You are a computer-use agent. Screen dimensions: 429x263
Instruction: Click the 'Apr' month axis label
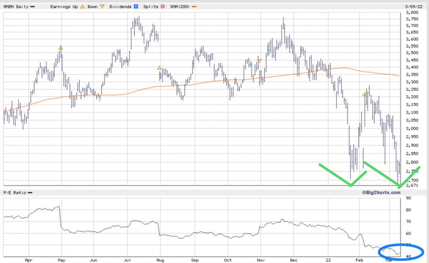pyautogui.click(x=28, y=260)
